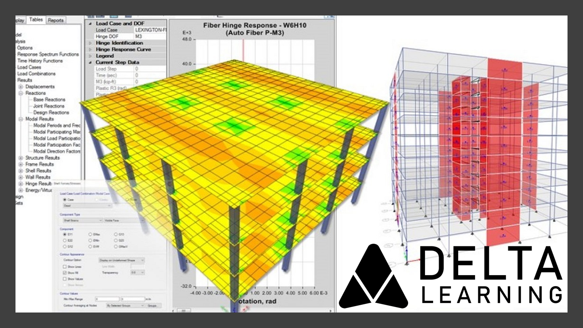Expand the Legend section arrow
583x328 pixels.
90,56
